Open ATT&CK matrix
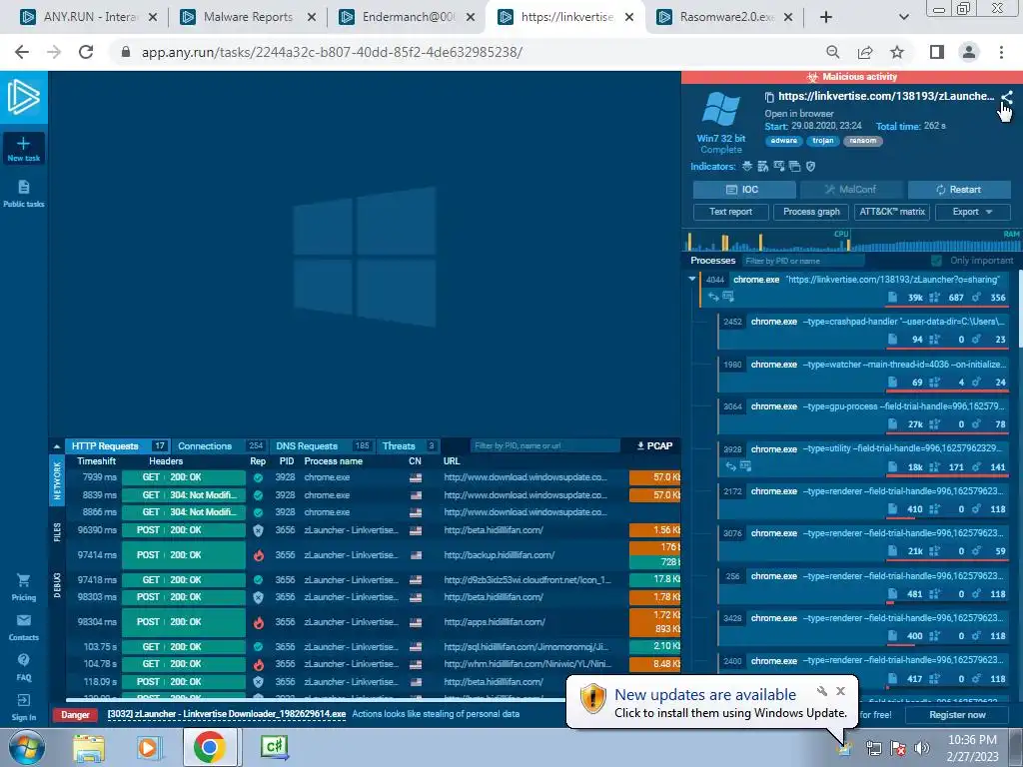 [x=892, y=212]
